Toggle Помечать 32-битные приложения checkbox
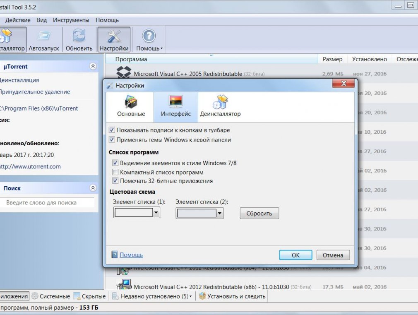 pyautogui.click(x=115, y=181)
